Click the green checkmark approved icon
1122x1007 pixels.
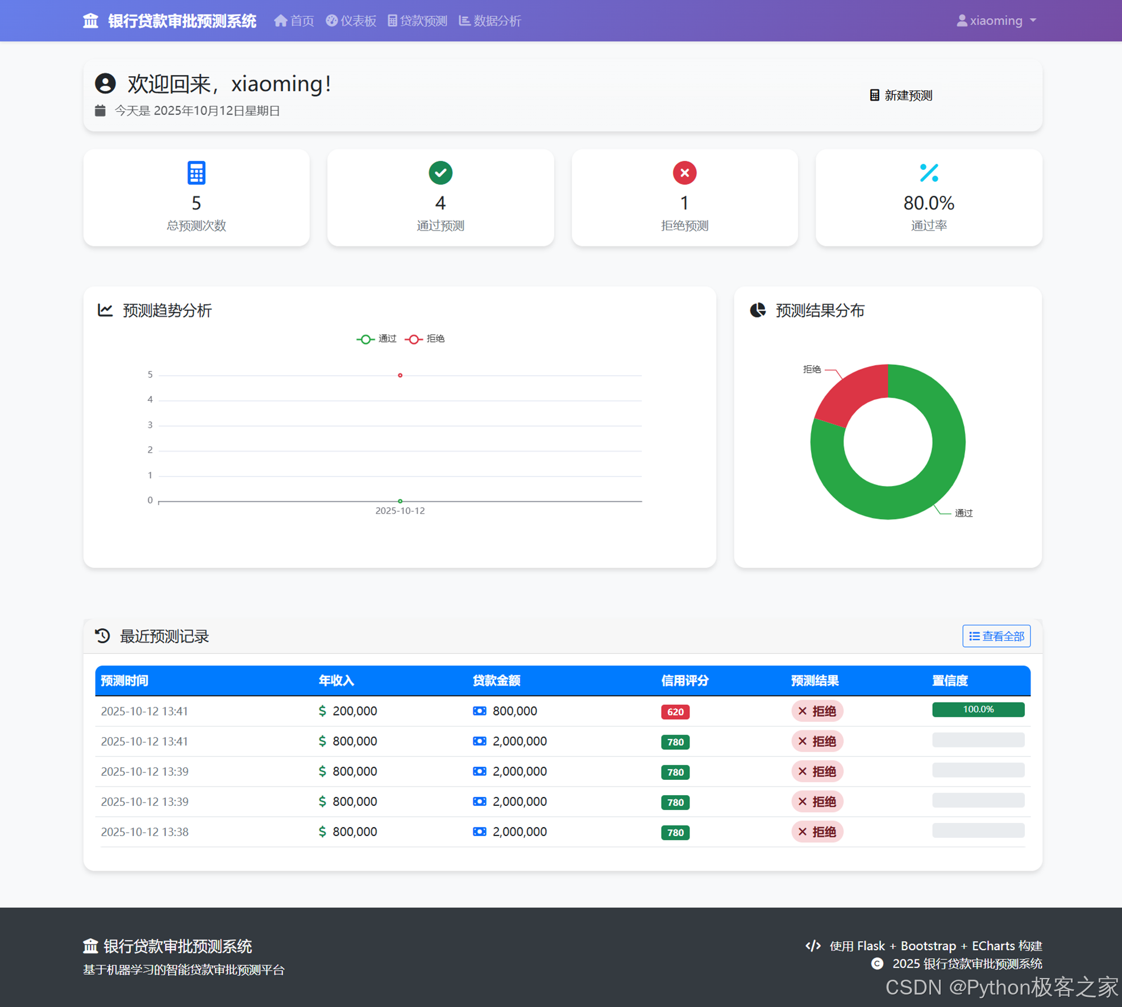(440, 173)
